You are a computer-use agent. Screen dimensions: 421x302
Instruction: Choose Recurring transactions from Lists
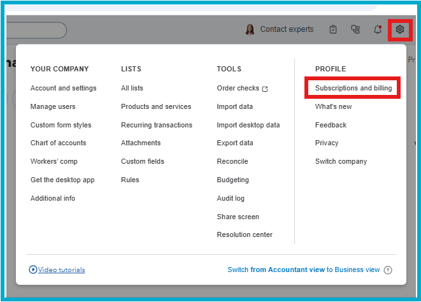coord(156,125)
